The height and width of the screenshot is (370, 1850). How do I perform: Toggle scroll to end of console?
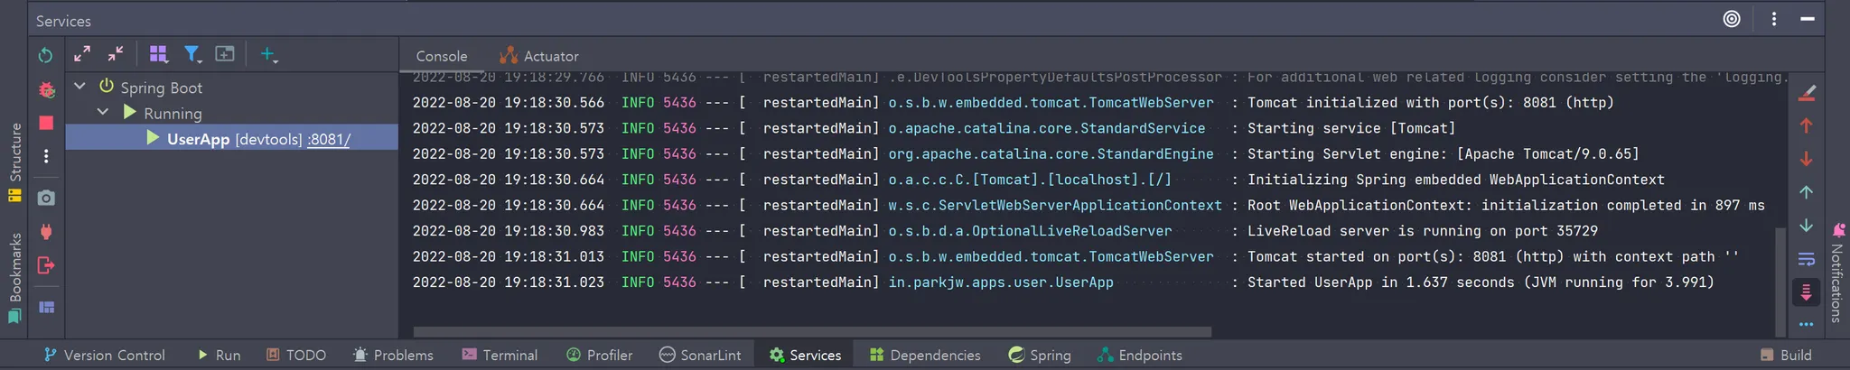point(1807,292)
